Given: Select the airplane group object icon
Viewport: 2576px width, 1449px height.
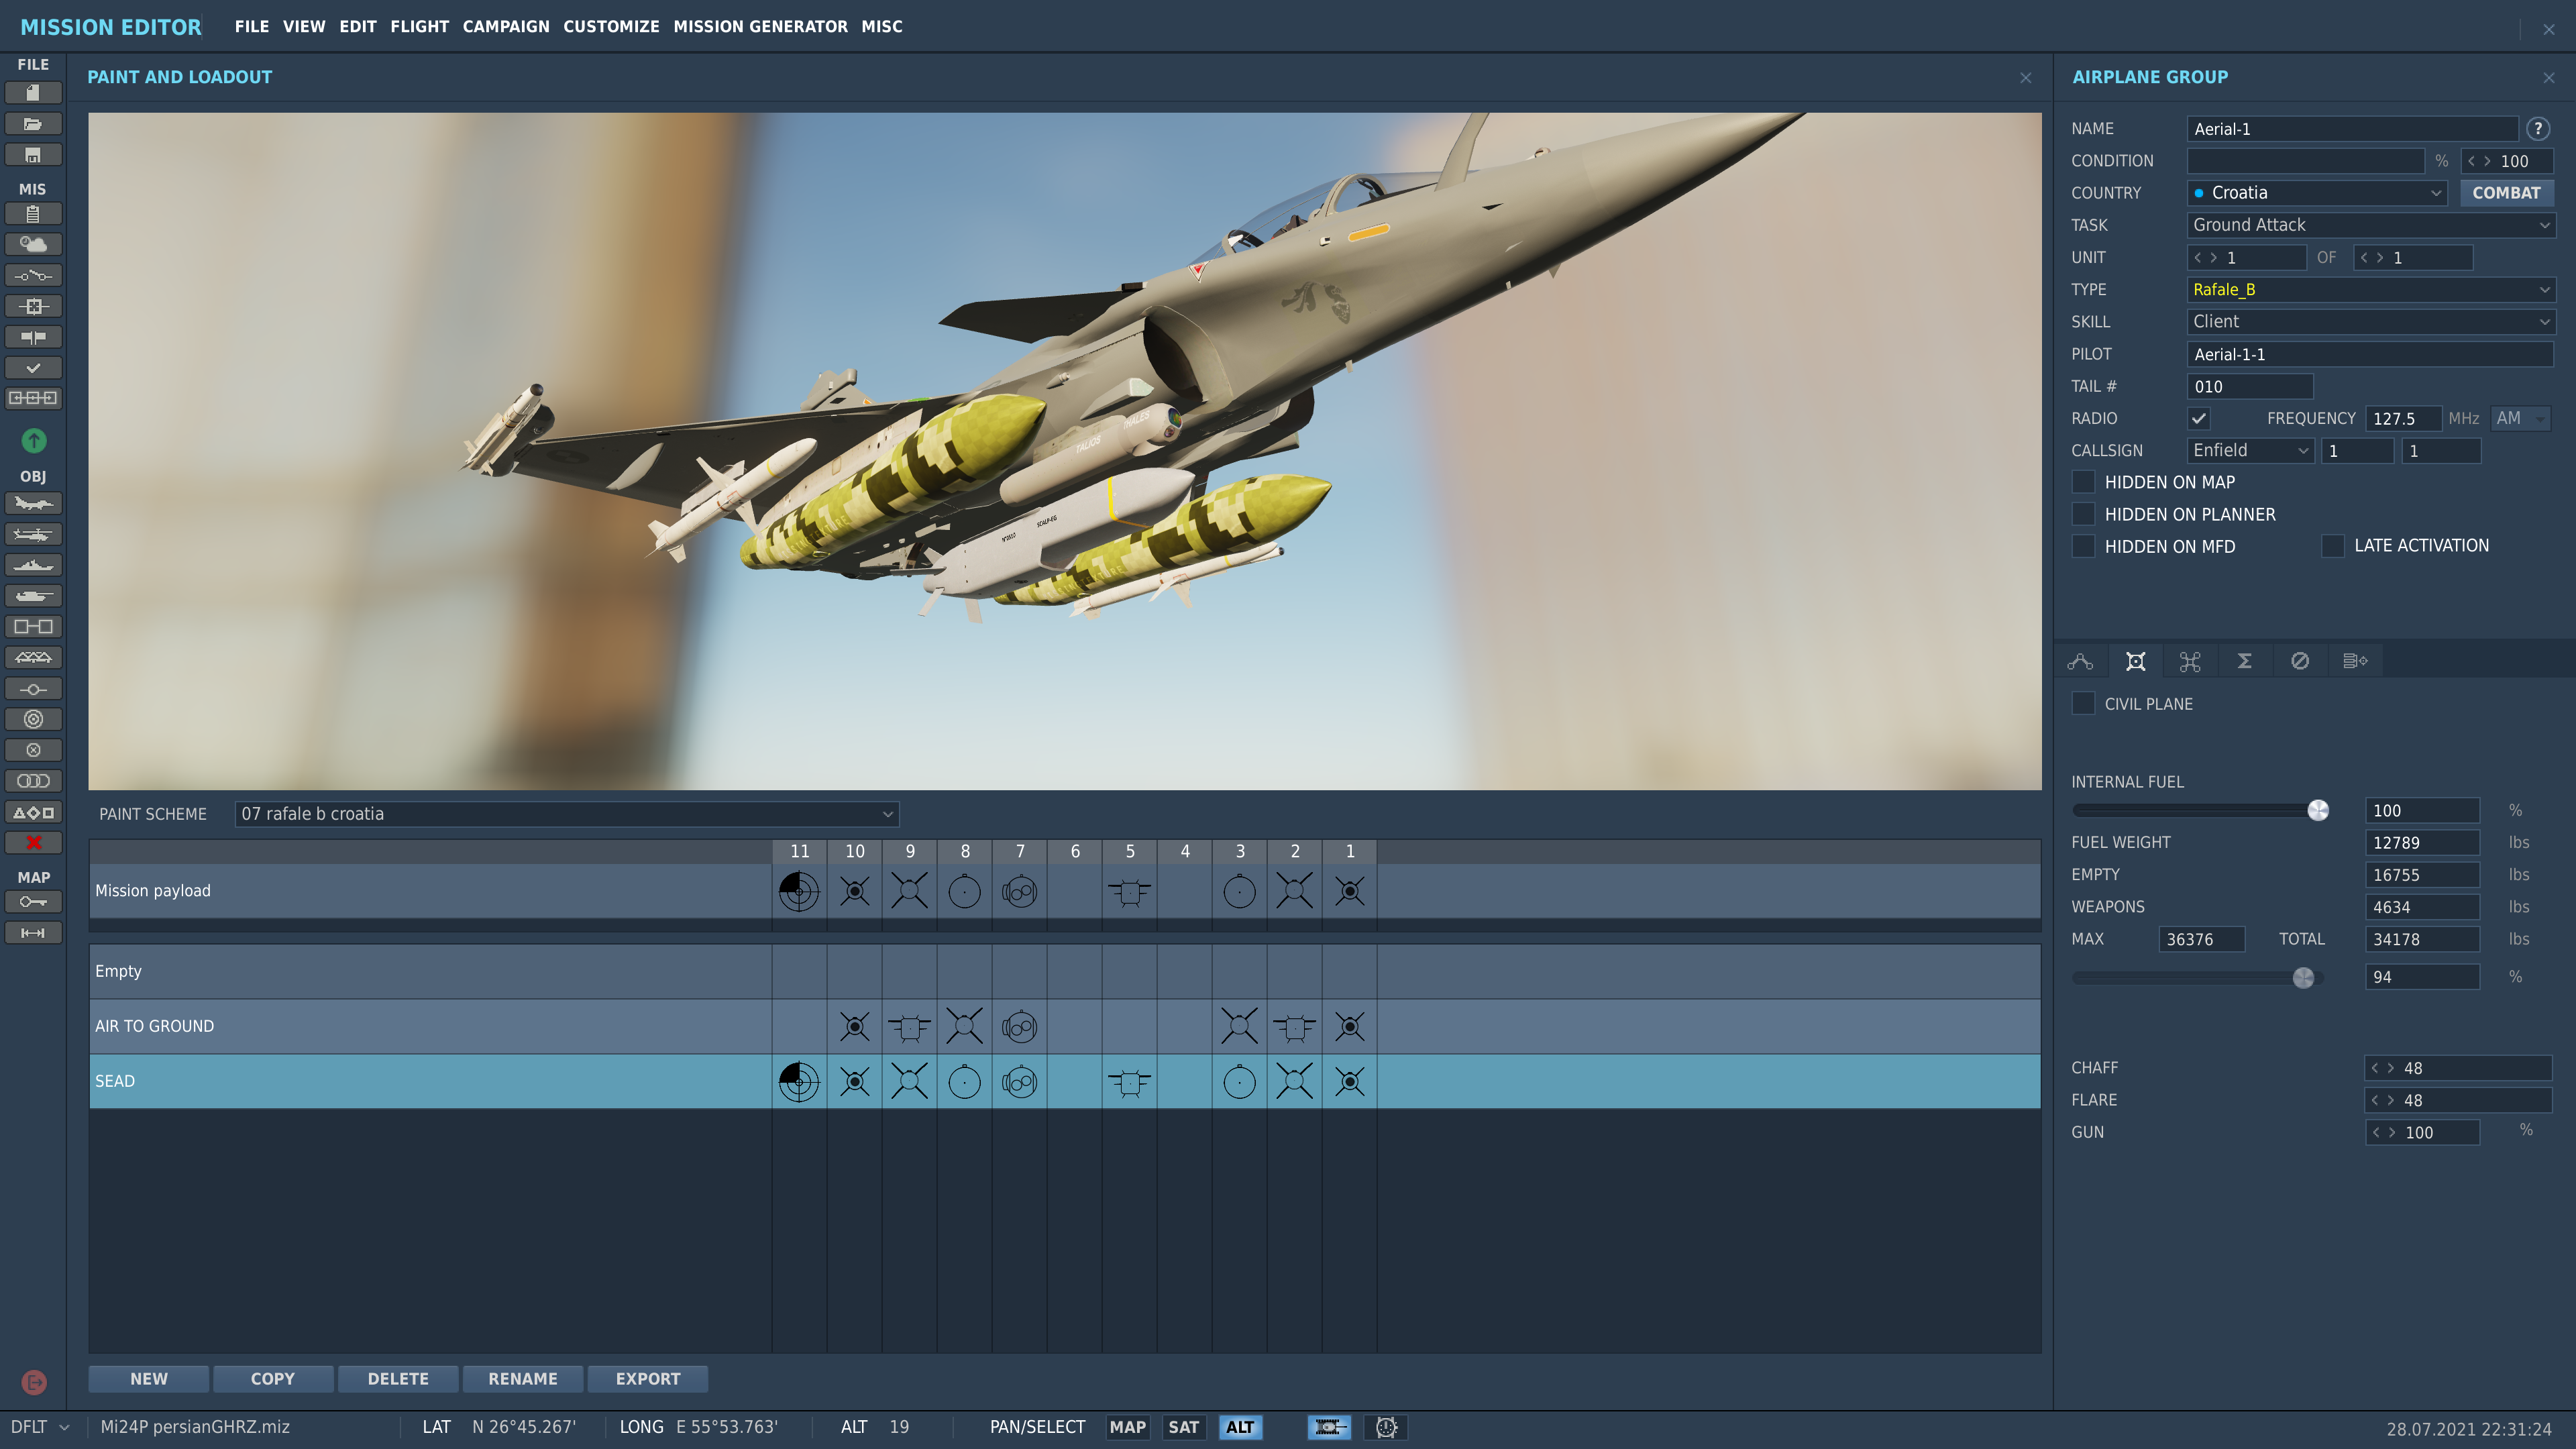Looking at the screenshot, I should coord(33,503).
